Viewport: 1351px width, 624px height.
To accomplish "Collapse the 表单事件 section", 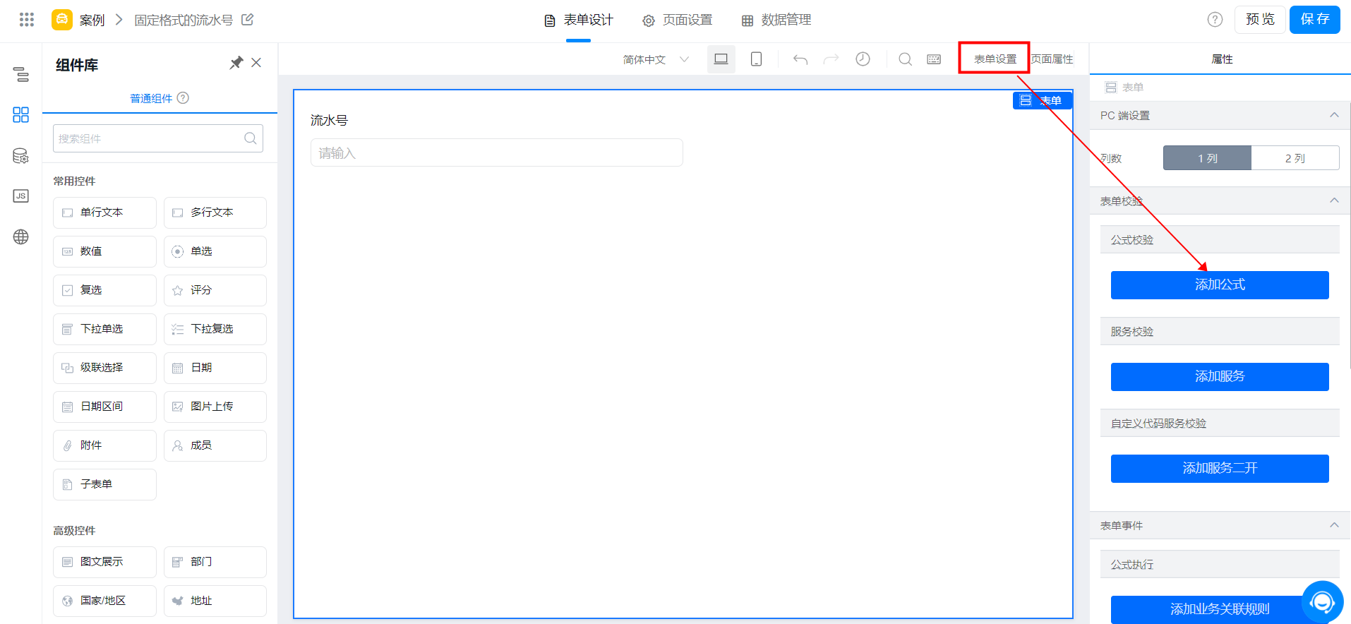I will pyautogui.click(x=1334, y=525).
